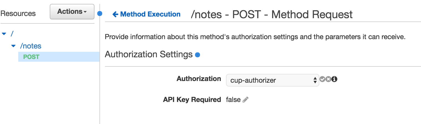Open the cup-authorizer Authorization dropdown
421x124 pixels.
(272, 80)
